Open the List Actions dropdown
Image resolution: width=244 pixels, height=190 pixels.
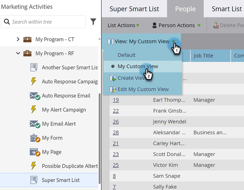(123, 25)
